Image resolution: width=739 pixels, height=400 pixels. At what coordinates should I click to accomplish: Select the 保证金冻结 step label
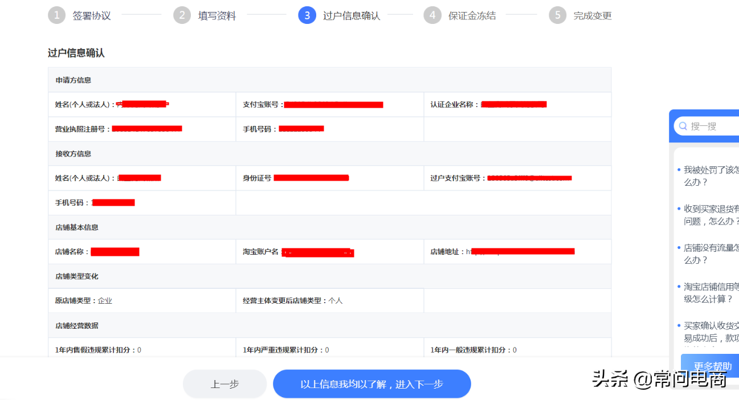(x=472, y=16)
